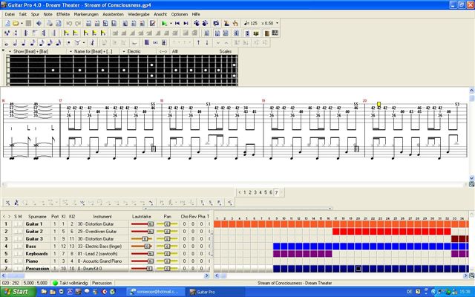Click the tuplet note icon
Screen dimensions: 475x297
[77, 43]
